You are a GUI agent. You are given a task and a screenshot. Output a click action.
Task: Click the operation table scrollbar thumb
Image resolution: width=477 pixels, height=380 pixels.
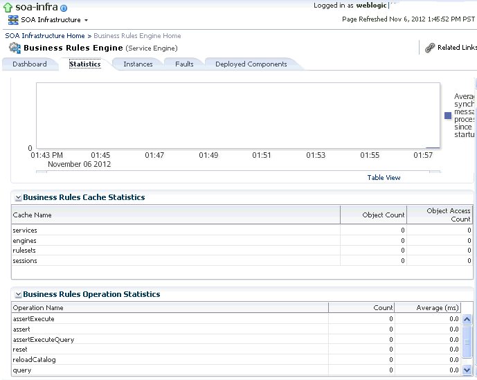pos(467,342)
